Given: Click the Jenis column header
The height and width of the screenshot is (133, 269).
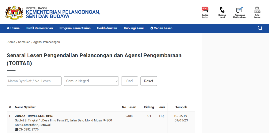Looking at the screenshot, I should [162, 107].
